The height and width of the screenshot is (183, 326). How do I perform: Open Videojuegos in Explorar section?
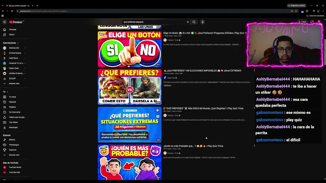click(15, 145)
